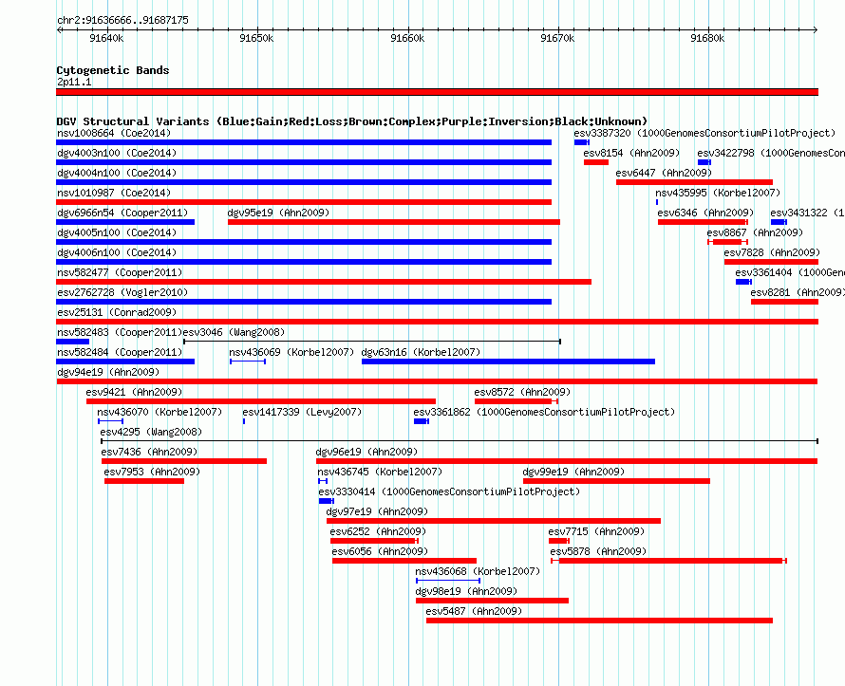Screen dimensions: 845x686
Task: Open dgv95e19 (Ahn2009) variant label
Action: click(x=278, y=213)
